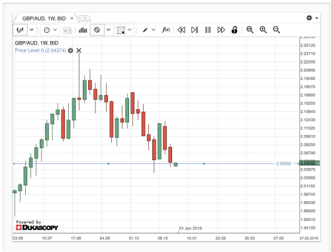
Task: Step forward one bar
Action: tap(195, 30)
